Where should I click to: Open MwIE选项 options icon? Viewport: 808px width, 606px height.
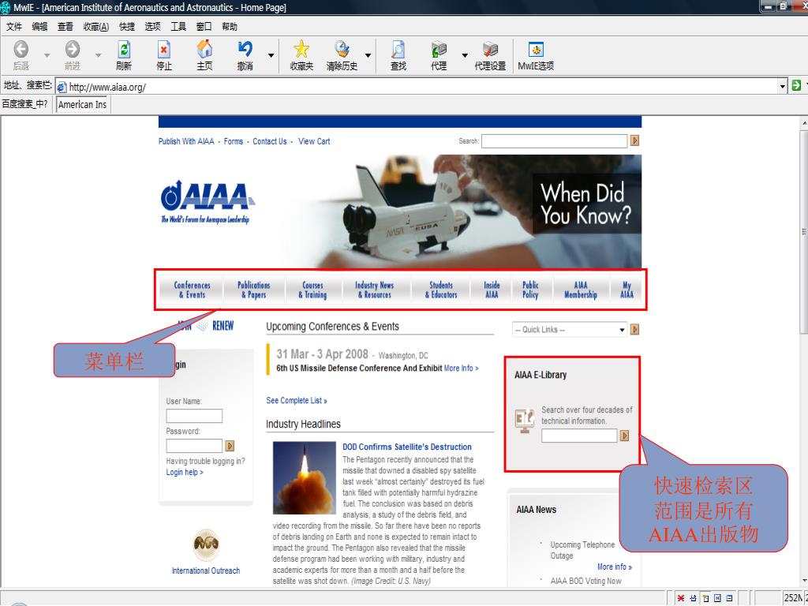click(536, 50)
